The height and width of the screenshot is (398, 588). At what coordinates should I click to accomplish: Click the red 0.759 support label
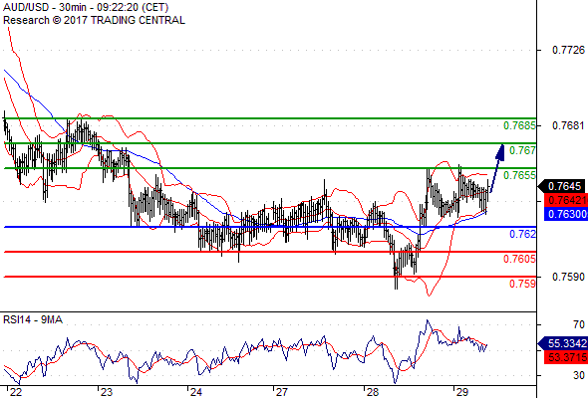coord(522,284)
